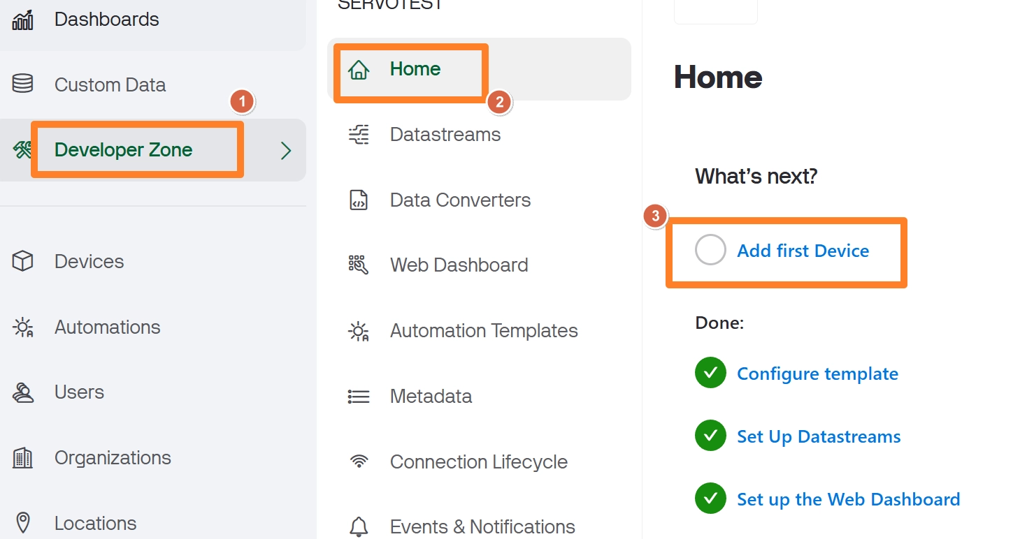Open the Datastreams menu item
This screenshot has height=539, width=1034.
[x=445, y=135]
